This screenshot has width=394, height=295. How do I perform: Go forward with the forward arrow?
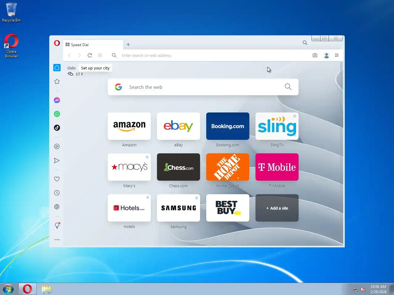[x=79, y=55]
